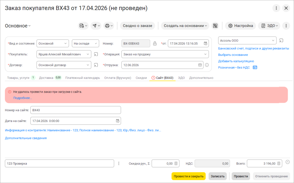Open calendar picker for Отгрузка date
294x183 pixels.
[200, 65]
